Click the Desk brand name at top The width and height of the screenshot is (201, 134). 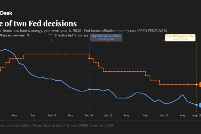pyautogui.click(x=6, y=13)
